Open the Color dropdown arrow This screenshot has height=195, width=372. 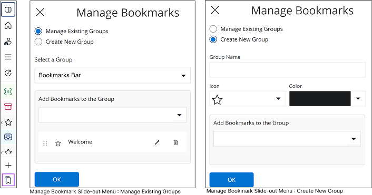click(x=358, y=98)
